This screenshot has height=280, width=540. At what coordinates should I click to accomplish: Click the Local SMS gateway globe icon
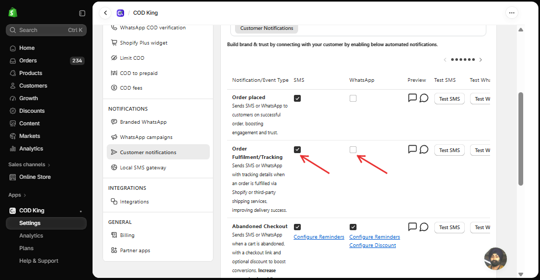click(x=114, y=167)
